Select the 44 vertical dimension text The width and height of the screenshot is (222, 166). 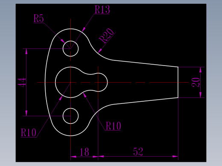click(22, 82)
